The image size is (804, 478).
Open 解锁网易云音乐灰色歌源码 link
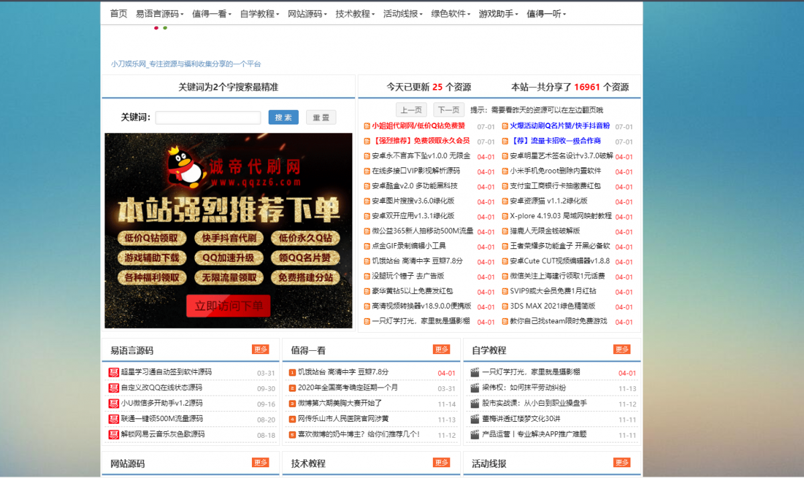point(163,434)
